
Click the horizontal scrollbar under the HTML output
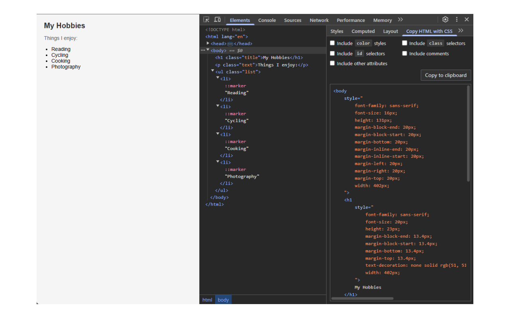(x=362, y=298)
